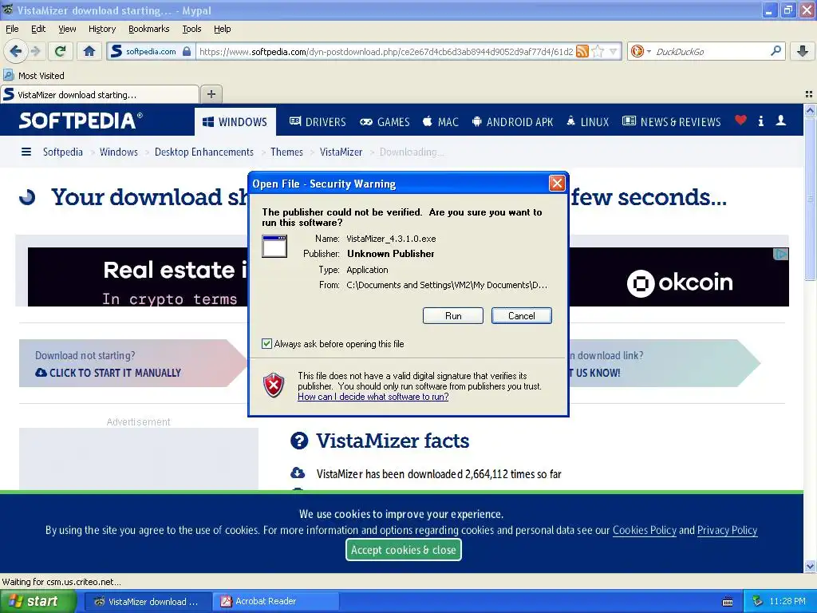Open the Most Visited bookmarks folder
This screenshot has height=613, width=817.
pyautogui.click(x=34, y=76)
